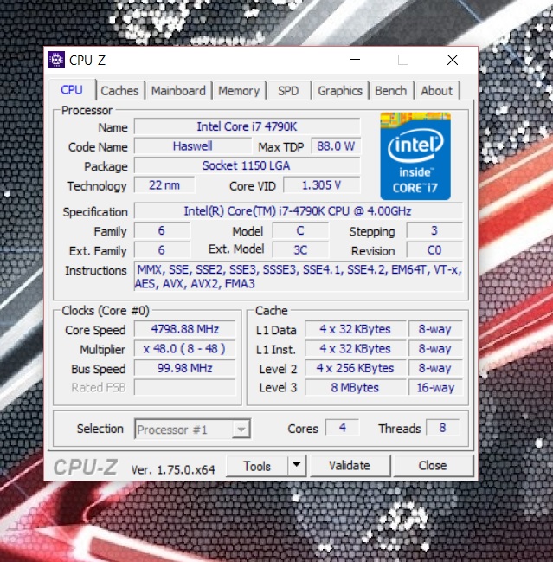
Task: Click the L1 Data size '4 x 32 KBytes'
Action: pyautogui.click(x=356, y=329)
